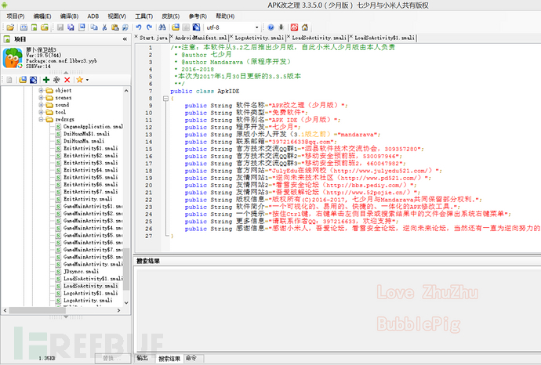Switch to the 输出 bottom tab
The width and height of the screenshot is (541, 365).
tap(142, 358)
